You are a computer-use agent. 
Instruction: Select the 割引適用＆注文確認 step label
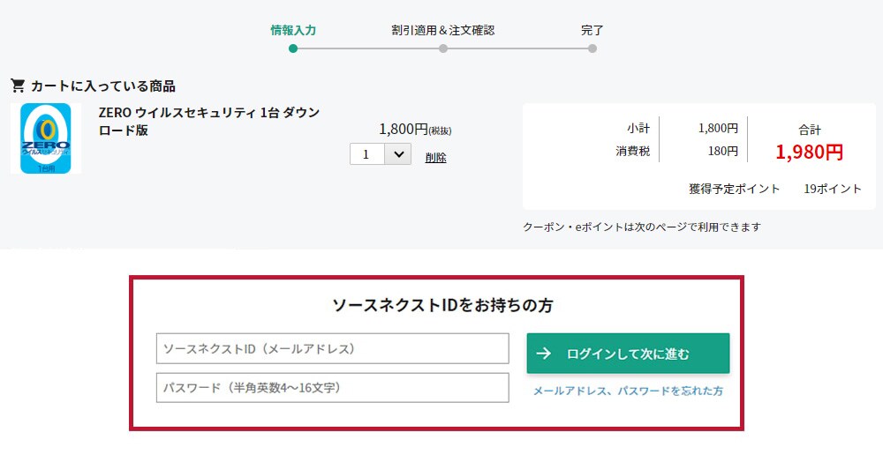[x=443, y=30]
